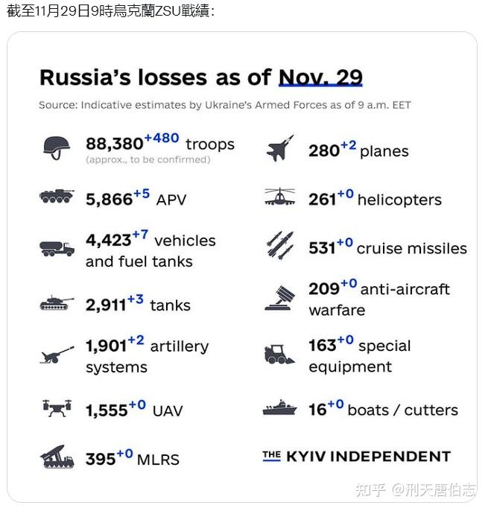This screenshot has height=511, width=488.
Task: Click the UAV drone icon
Action: click(x=57, y=407)
